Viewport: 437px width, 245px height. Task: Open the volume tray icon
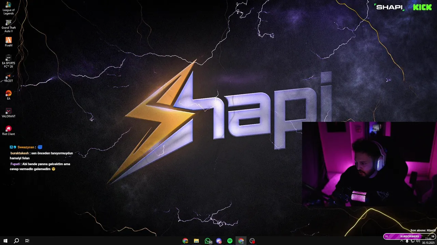(418, 241)
